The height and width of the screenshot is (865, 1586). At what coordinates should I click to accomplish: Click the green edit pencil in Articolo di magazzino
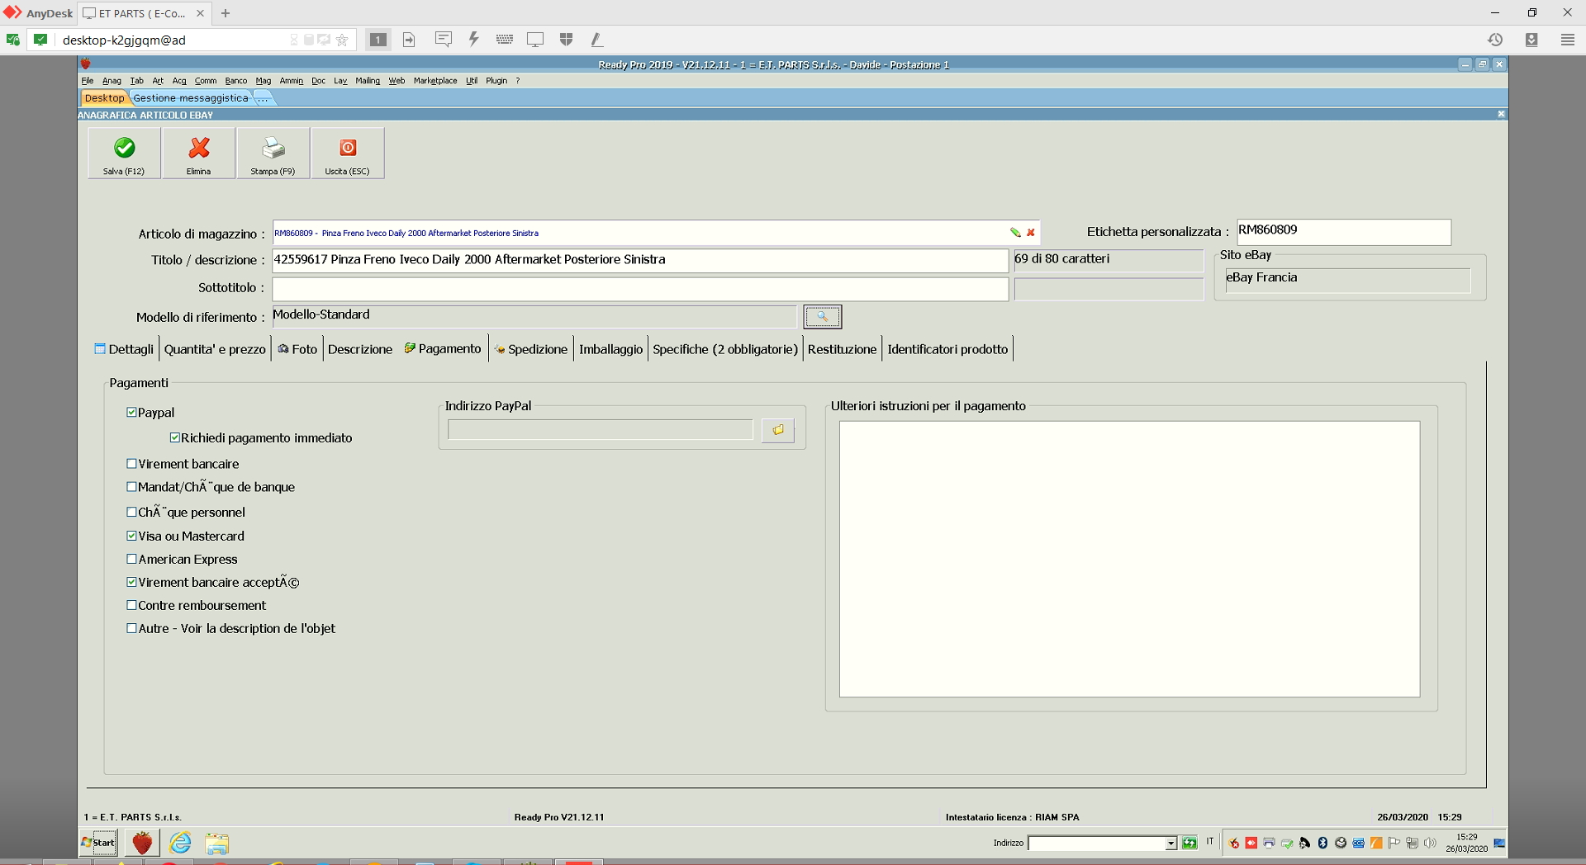tap(1015, 233)
